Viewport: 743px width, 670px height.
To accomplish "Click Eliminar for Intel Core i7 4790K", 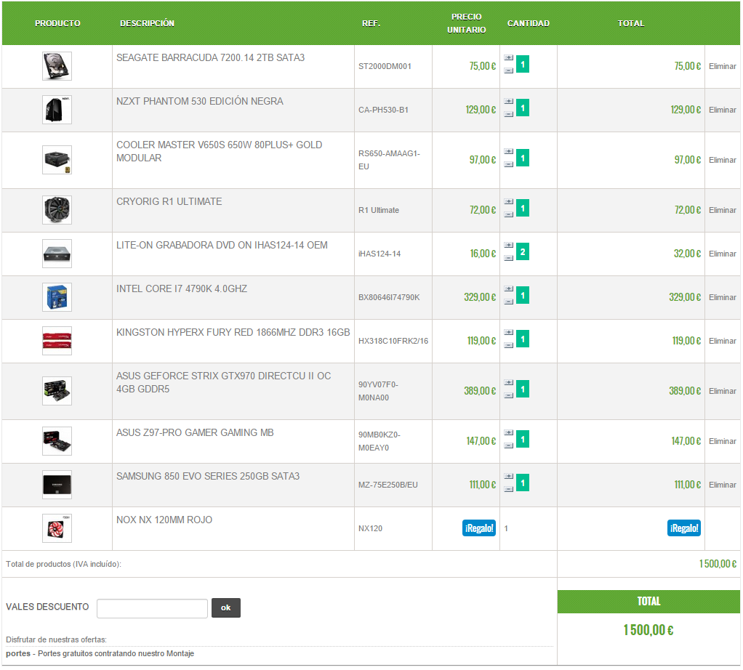I will pos(722,297).
